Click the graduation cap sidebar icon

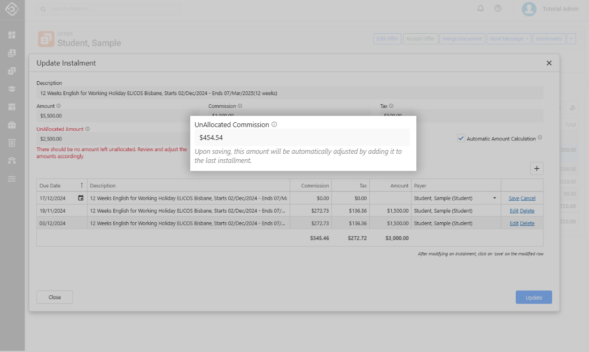12,89
